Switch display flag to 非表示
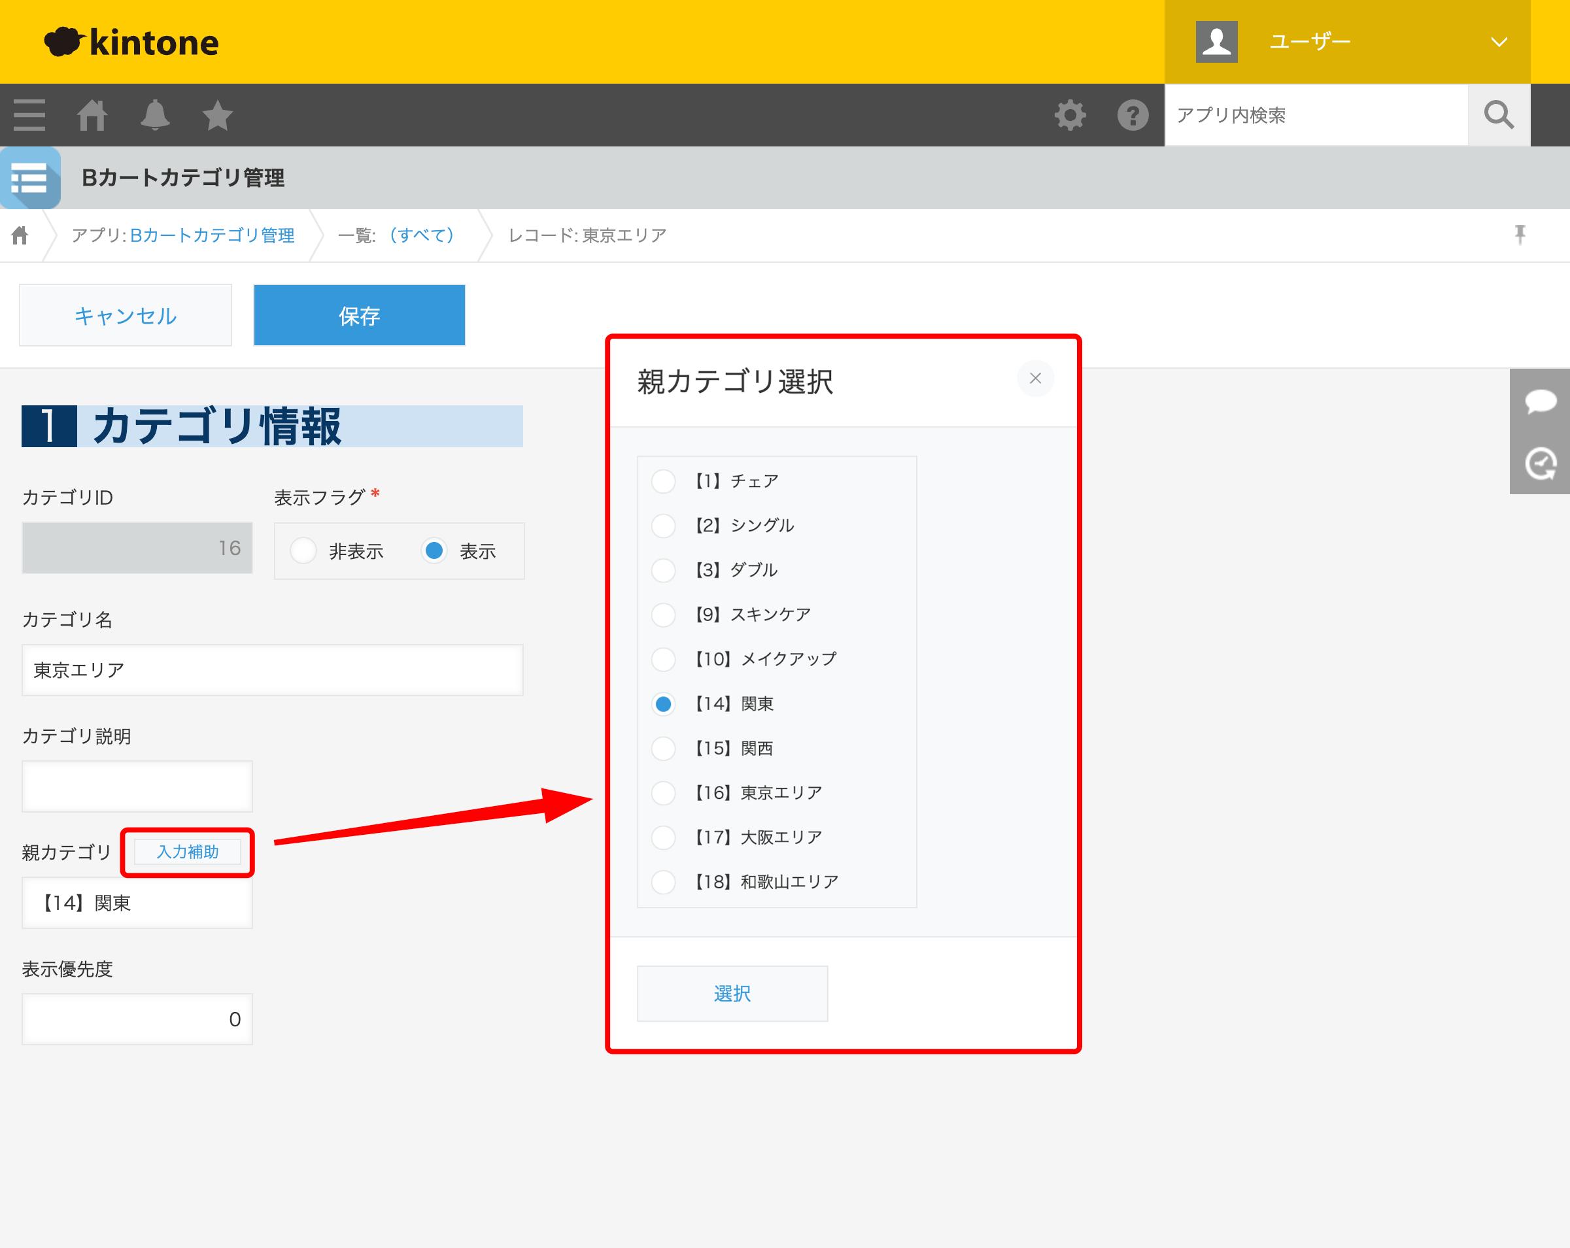Image resolution: width=1570 pixels, height=1248 pixels. [303, 551]
